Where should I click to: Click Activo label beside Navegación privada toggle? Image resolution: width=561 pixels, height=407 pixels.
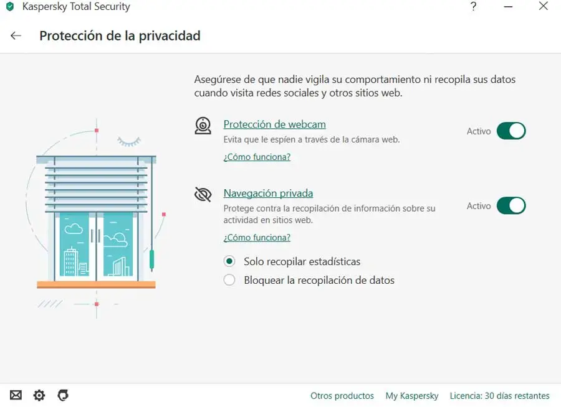point(479,206)
